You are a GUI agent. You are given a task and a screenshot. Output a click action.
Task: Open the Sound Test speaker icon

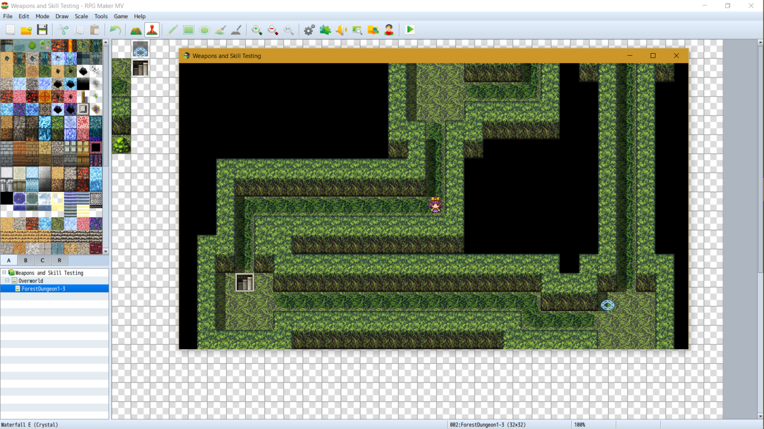pos(341,30)
